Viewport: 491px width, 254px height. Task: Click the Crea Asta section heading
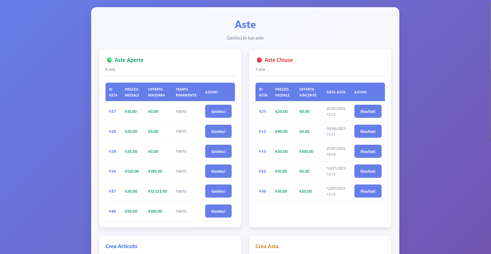pos(267,246)
